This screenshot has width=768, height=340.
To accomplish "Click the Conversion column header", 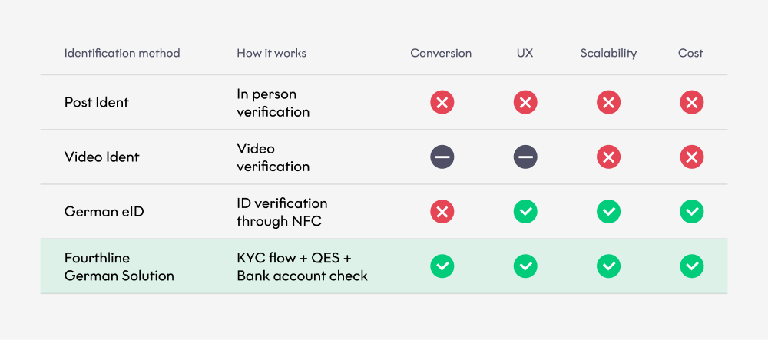I will [x=441, y=53].
